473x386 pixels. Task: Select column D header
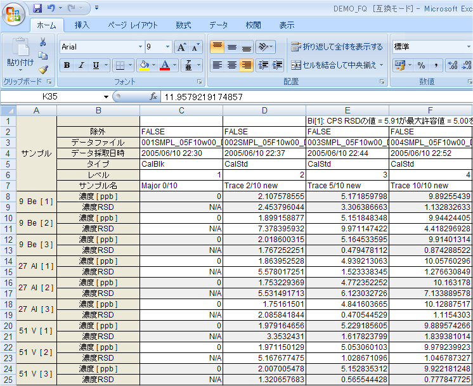pos(264,111)
